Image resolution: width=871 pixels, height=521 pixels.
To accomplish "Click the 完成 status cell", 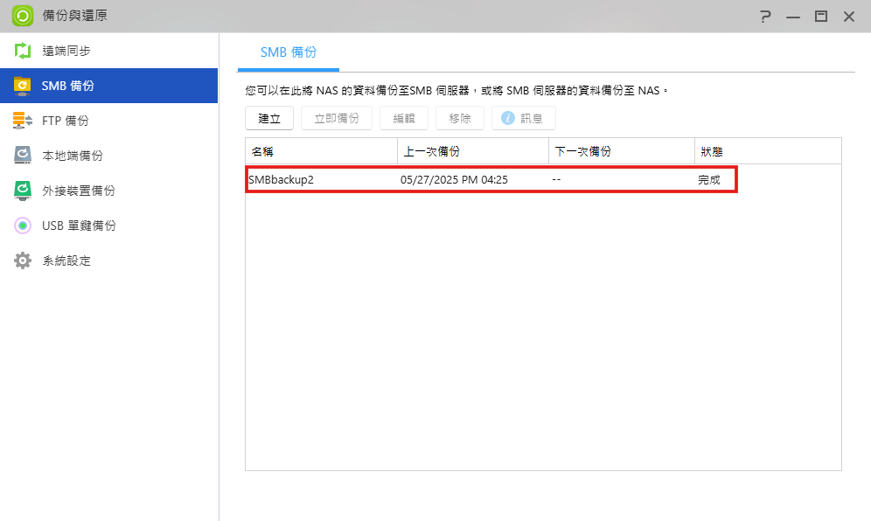I will point(709,180).
